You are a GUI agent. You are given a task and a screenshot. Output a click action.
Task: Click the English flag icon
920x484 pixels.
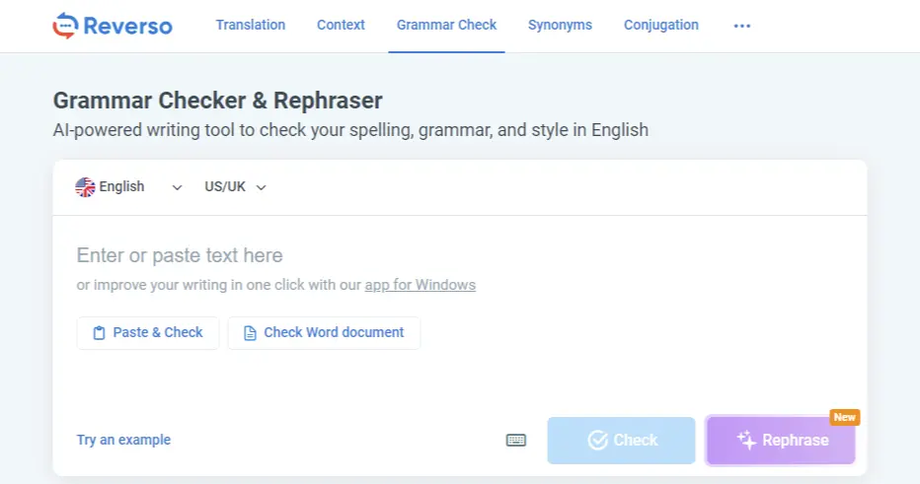click(x=85, y=187)
